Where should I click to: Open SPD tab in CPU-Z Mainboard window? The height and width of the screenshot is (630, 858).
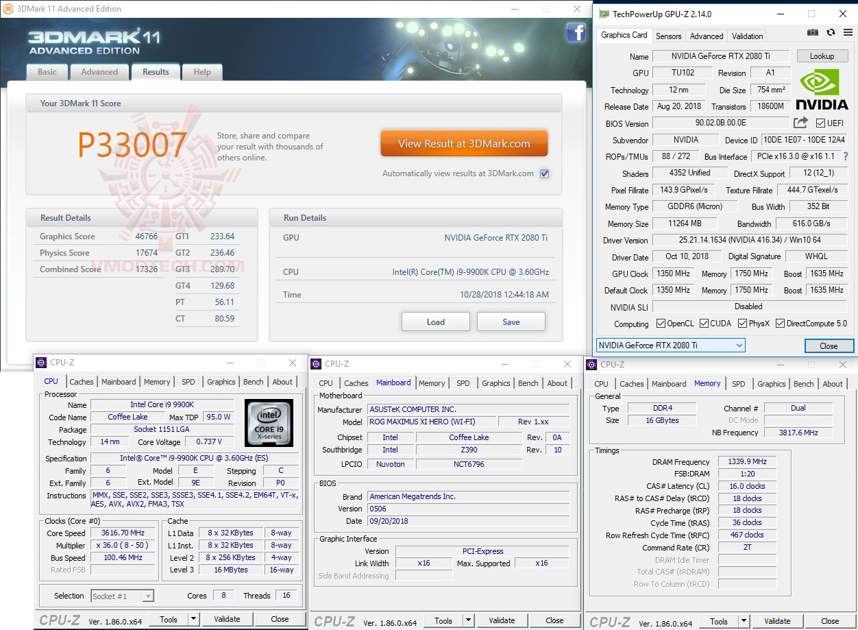tap(463, 383)
